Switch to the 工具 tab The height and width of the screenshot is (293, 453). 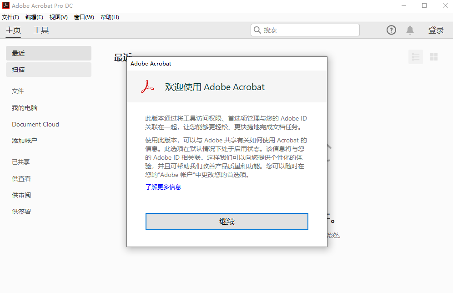click(41, 30)
